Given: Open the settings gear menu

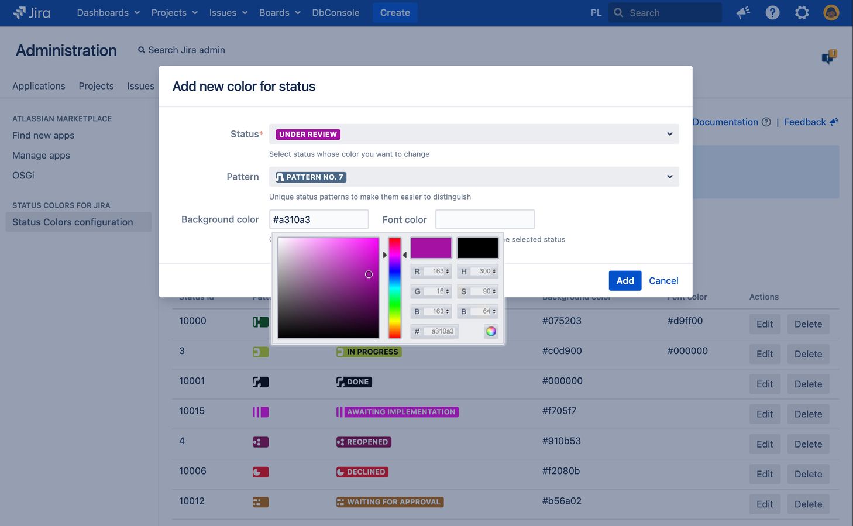Looking at the screenshot, I should tap(802, 12).
